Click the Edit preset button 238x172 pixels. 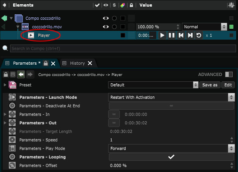click(x=228, y=85)
